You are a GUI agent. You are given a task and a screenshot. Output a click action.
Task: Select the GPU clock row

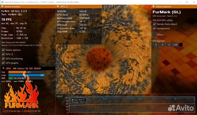click(79, 15)
